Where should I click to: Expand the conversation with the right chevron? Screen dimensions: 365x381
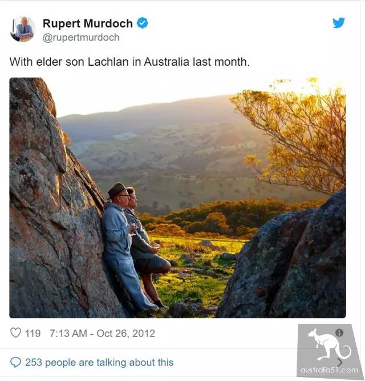coord(340,362)
